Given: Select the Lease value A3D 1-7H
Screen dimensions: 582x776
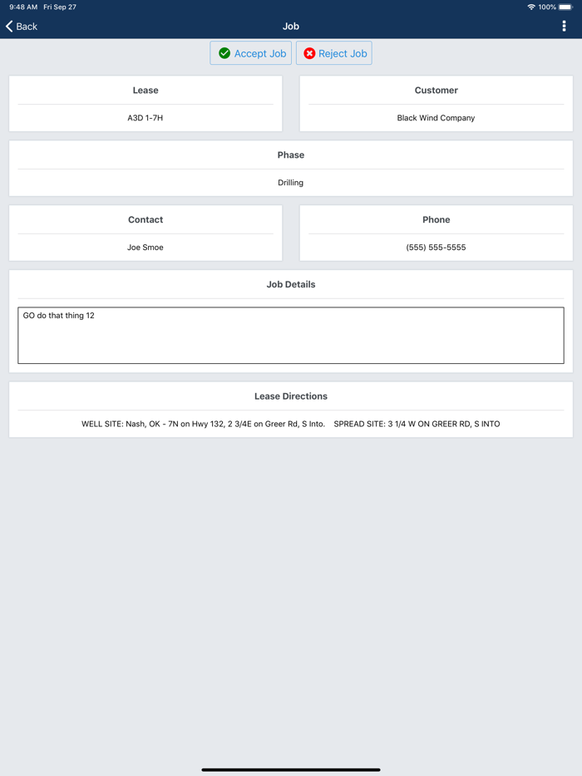Looking at the screenshot, I should coord(145,117).
